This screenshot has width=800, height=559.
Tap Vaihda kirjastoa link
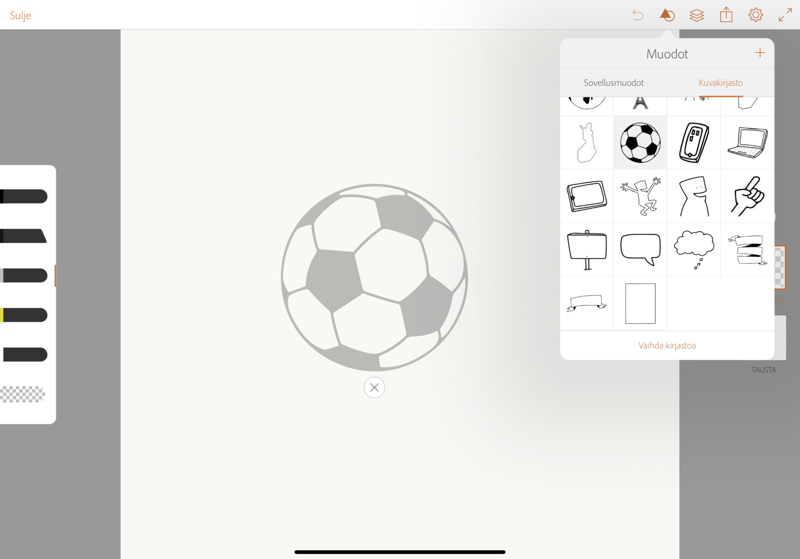(x=667, y=346)
